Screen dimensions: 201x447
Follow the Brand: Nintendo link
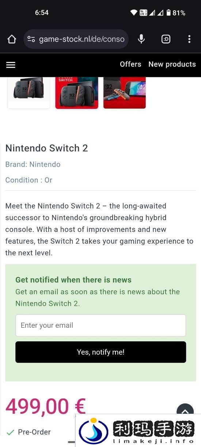(33, 164)
